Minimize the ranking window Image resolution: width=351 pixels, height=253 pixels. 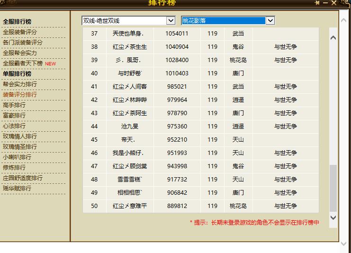point(325,3)
